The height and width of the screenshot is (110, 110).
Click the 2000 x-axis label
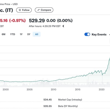(x=6, y=89)
